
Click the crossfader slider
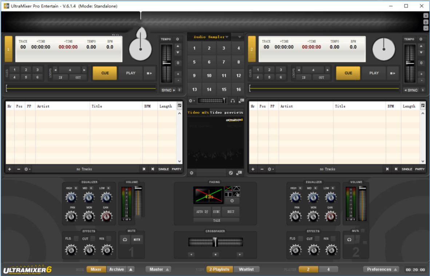coord(215,242)
